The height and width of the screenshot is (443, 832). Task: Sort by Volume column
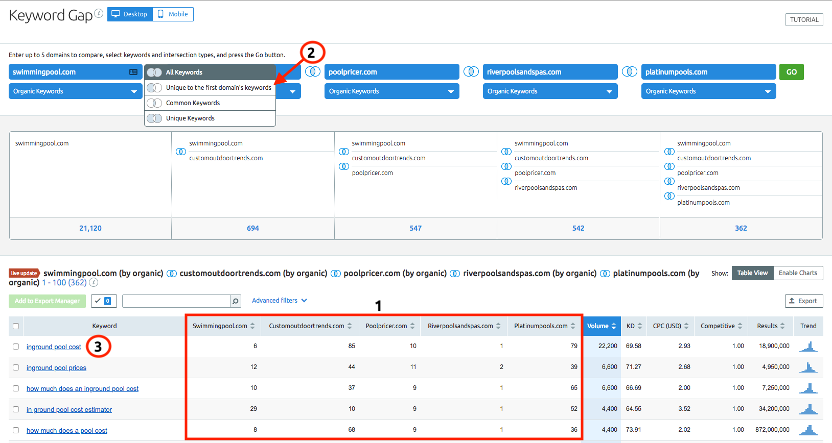602,326
